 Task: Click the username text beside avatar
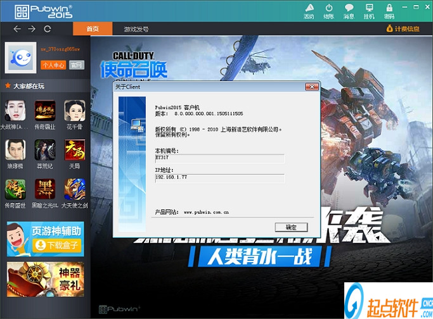(x=60, y=49)
